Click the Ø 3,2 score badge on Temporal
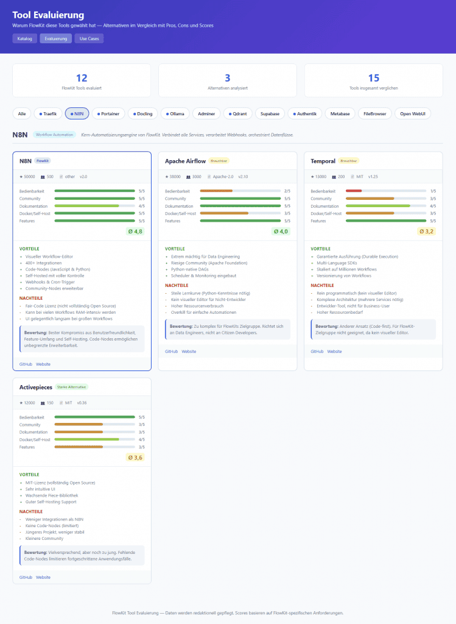The image size is (456, 624). coord(426,232)
